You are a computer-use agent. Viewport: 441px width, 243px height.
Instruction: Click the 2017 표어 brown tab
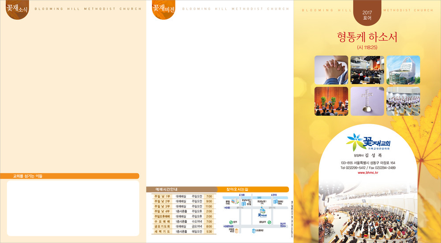367,15
